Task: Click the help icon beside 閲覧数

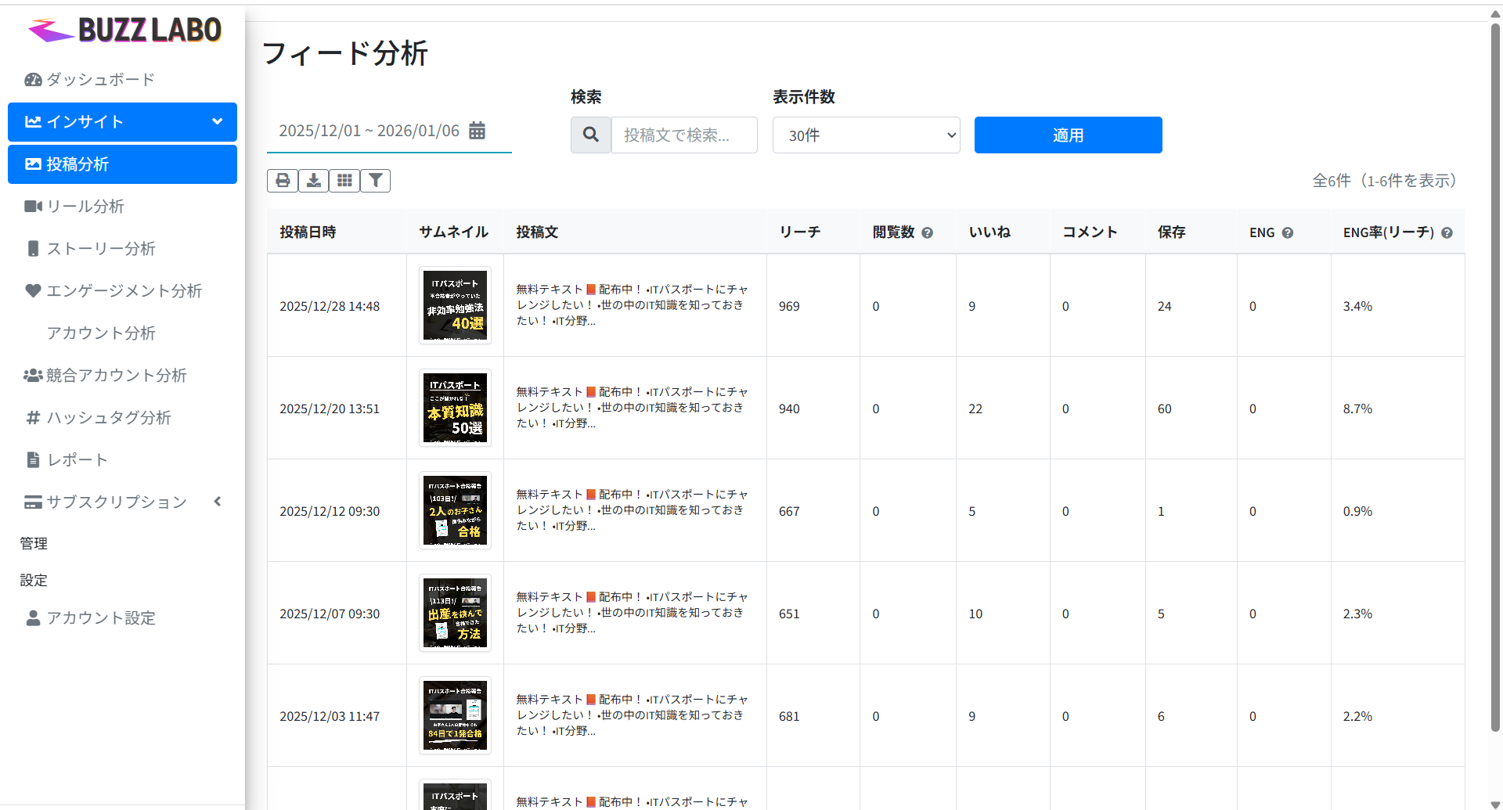Action: coord(927,232)
